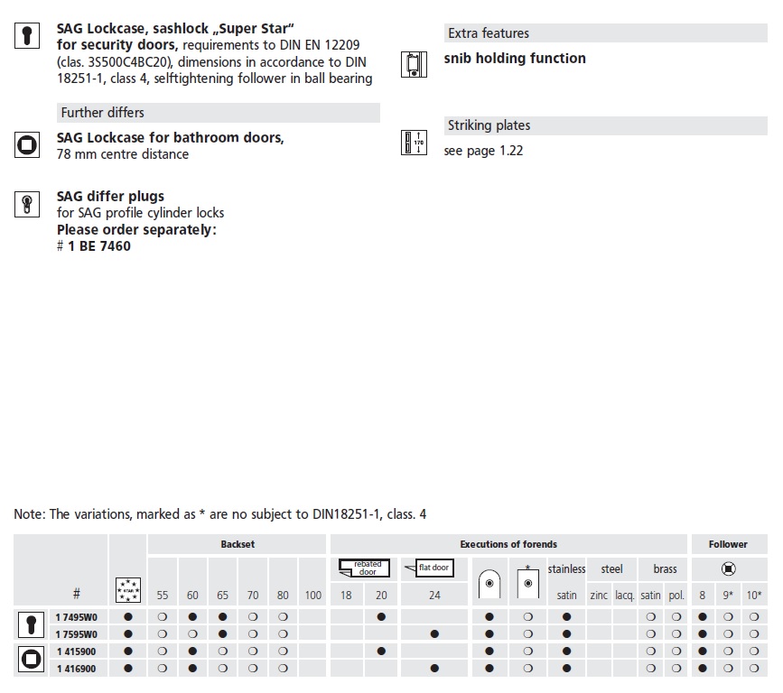Click the flat door icon in the table

tap(430, 568)
